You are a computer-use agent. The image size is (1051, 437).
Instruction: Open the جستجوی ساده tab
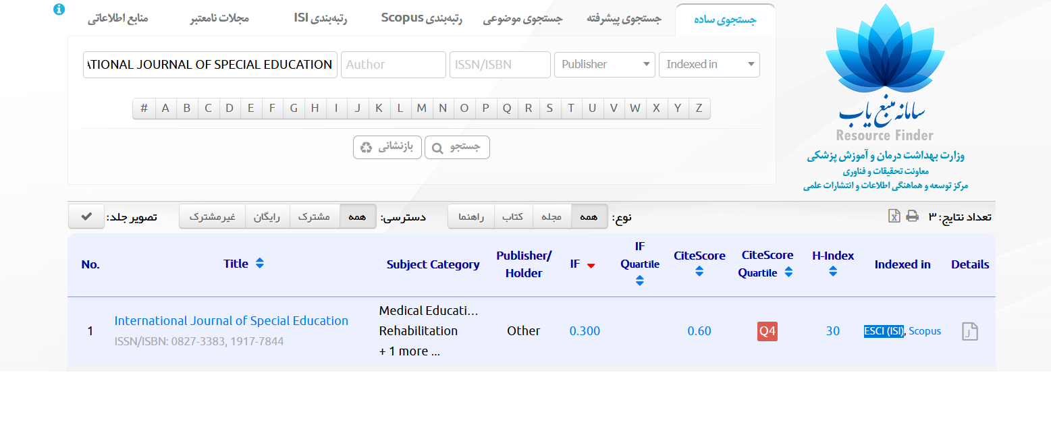(x=725, y=20)
